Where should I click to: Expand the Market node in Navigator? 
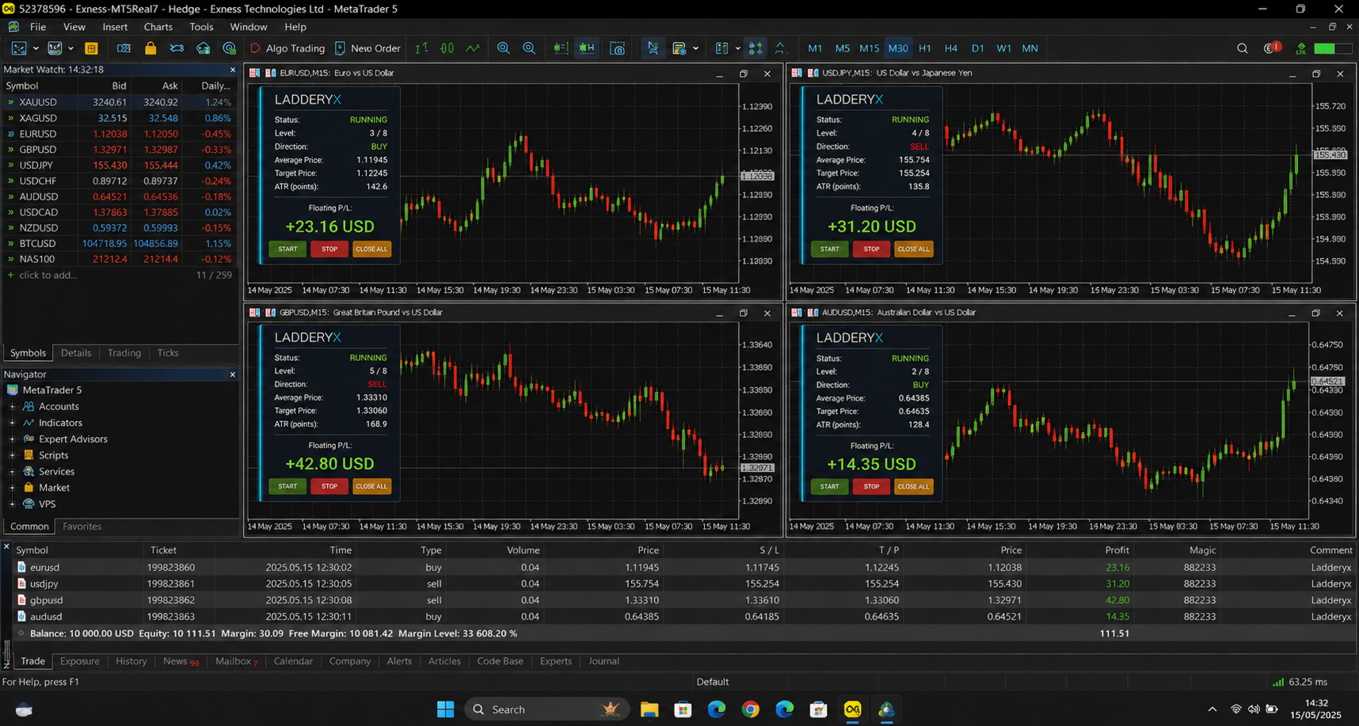coord(12,488)
